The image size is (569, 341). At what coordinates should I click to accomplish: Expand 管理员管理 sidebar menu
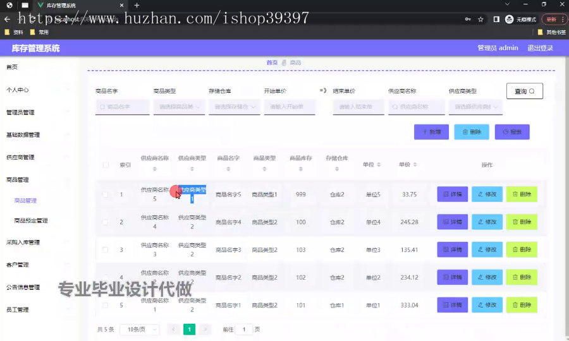(38, 112)
